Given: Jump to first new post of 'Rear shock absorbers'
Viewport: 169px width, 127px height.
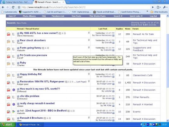Looking at the screenshot, I should click(x=18, y=41).
